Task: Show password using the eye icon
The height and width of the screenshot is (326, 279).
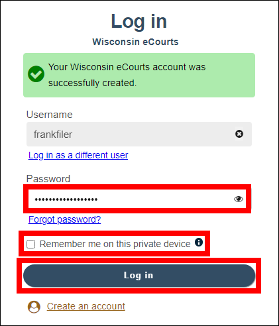Action: [x=239, y=199]
